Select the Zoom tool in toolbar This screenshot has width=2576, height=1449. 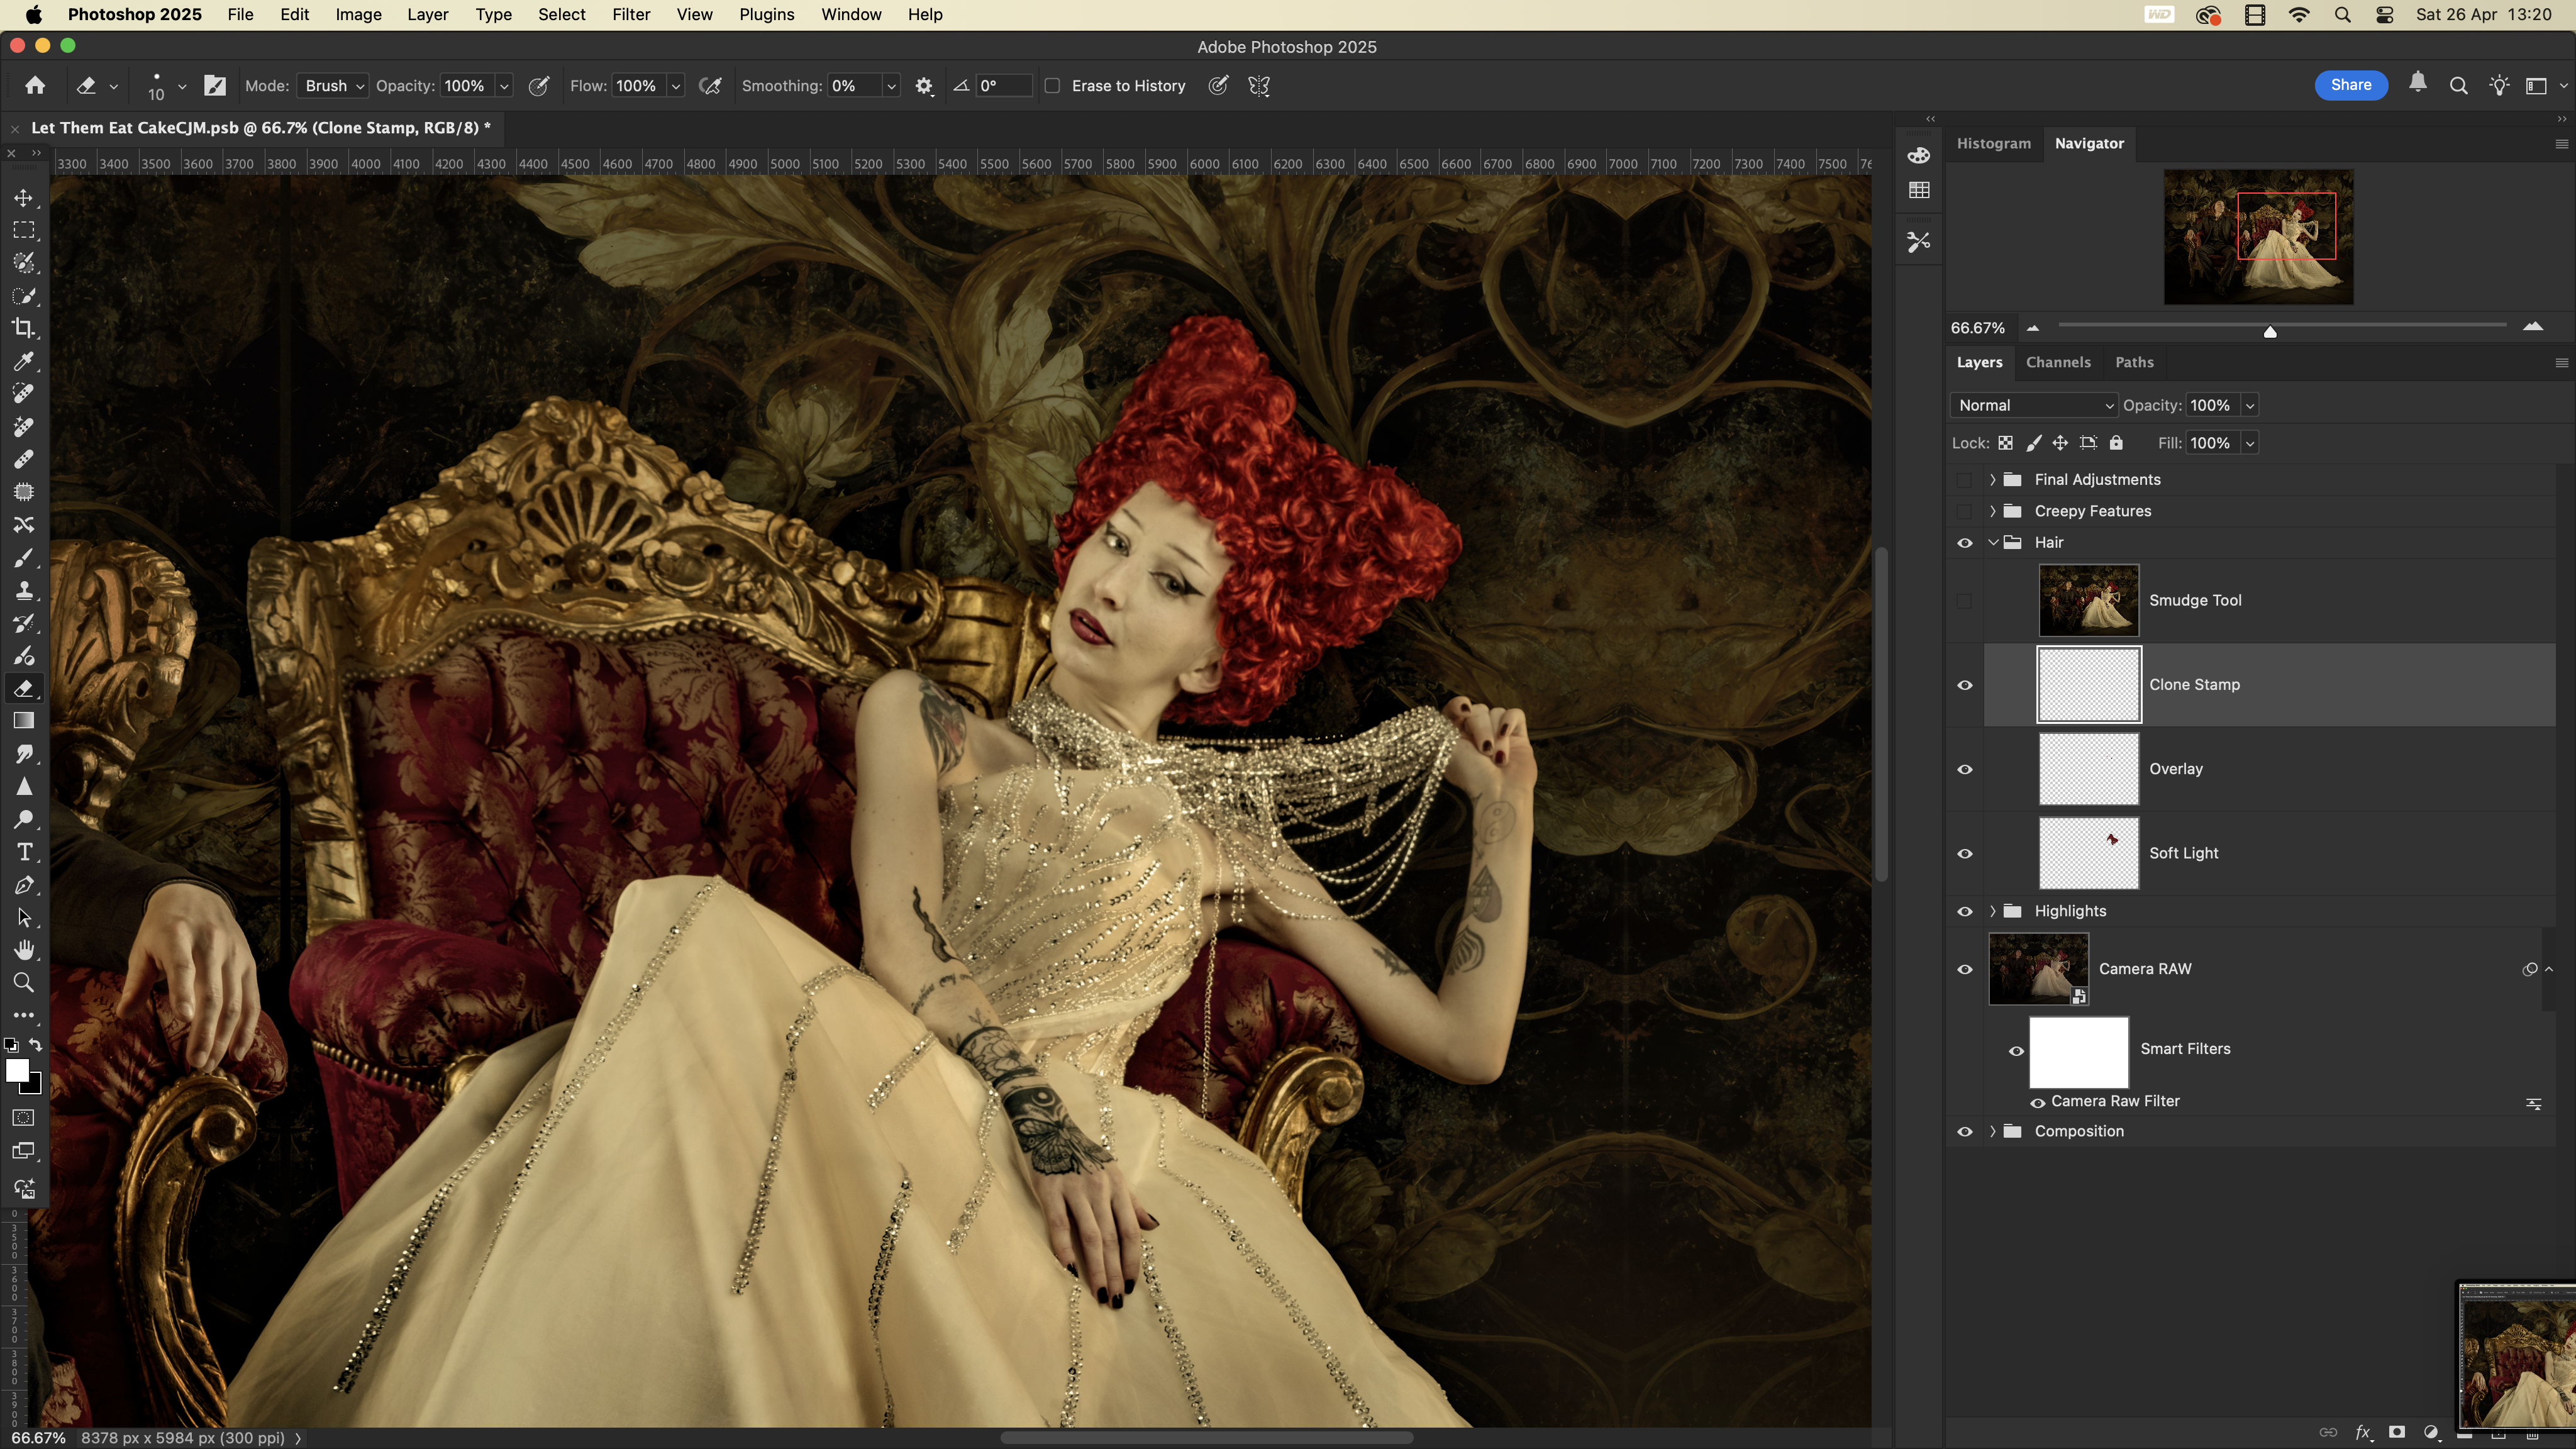[24, 982]
